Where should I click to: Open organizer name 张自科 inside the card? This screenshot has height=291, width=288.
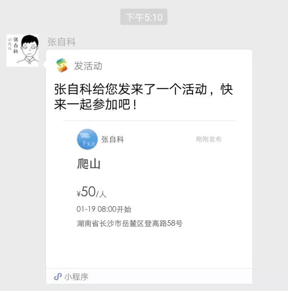pyautogui.click(x=112, y=139)
